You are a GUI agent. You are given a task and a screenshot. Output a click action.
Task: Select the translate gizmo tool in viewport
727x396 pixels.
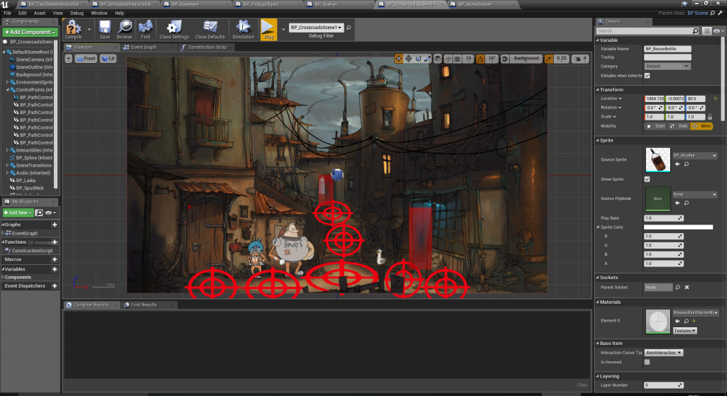(398, 59)
